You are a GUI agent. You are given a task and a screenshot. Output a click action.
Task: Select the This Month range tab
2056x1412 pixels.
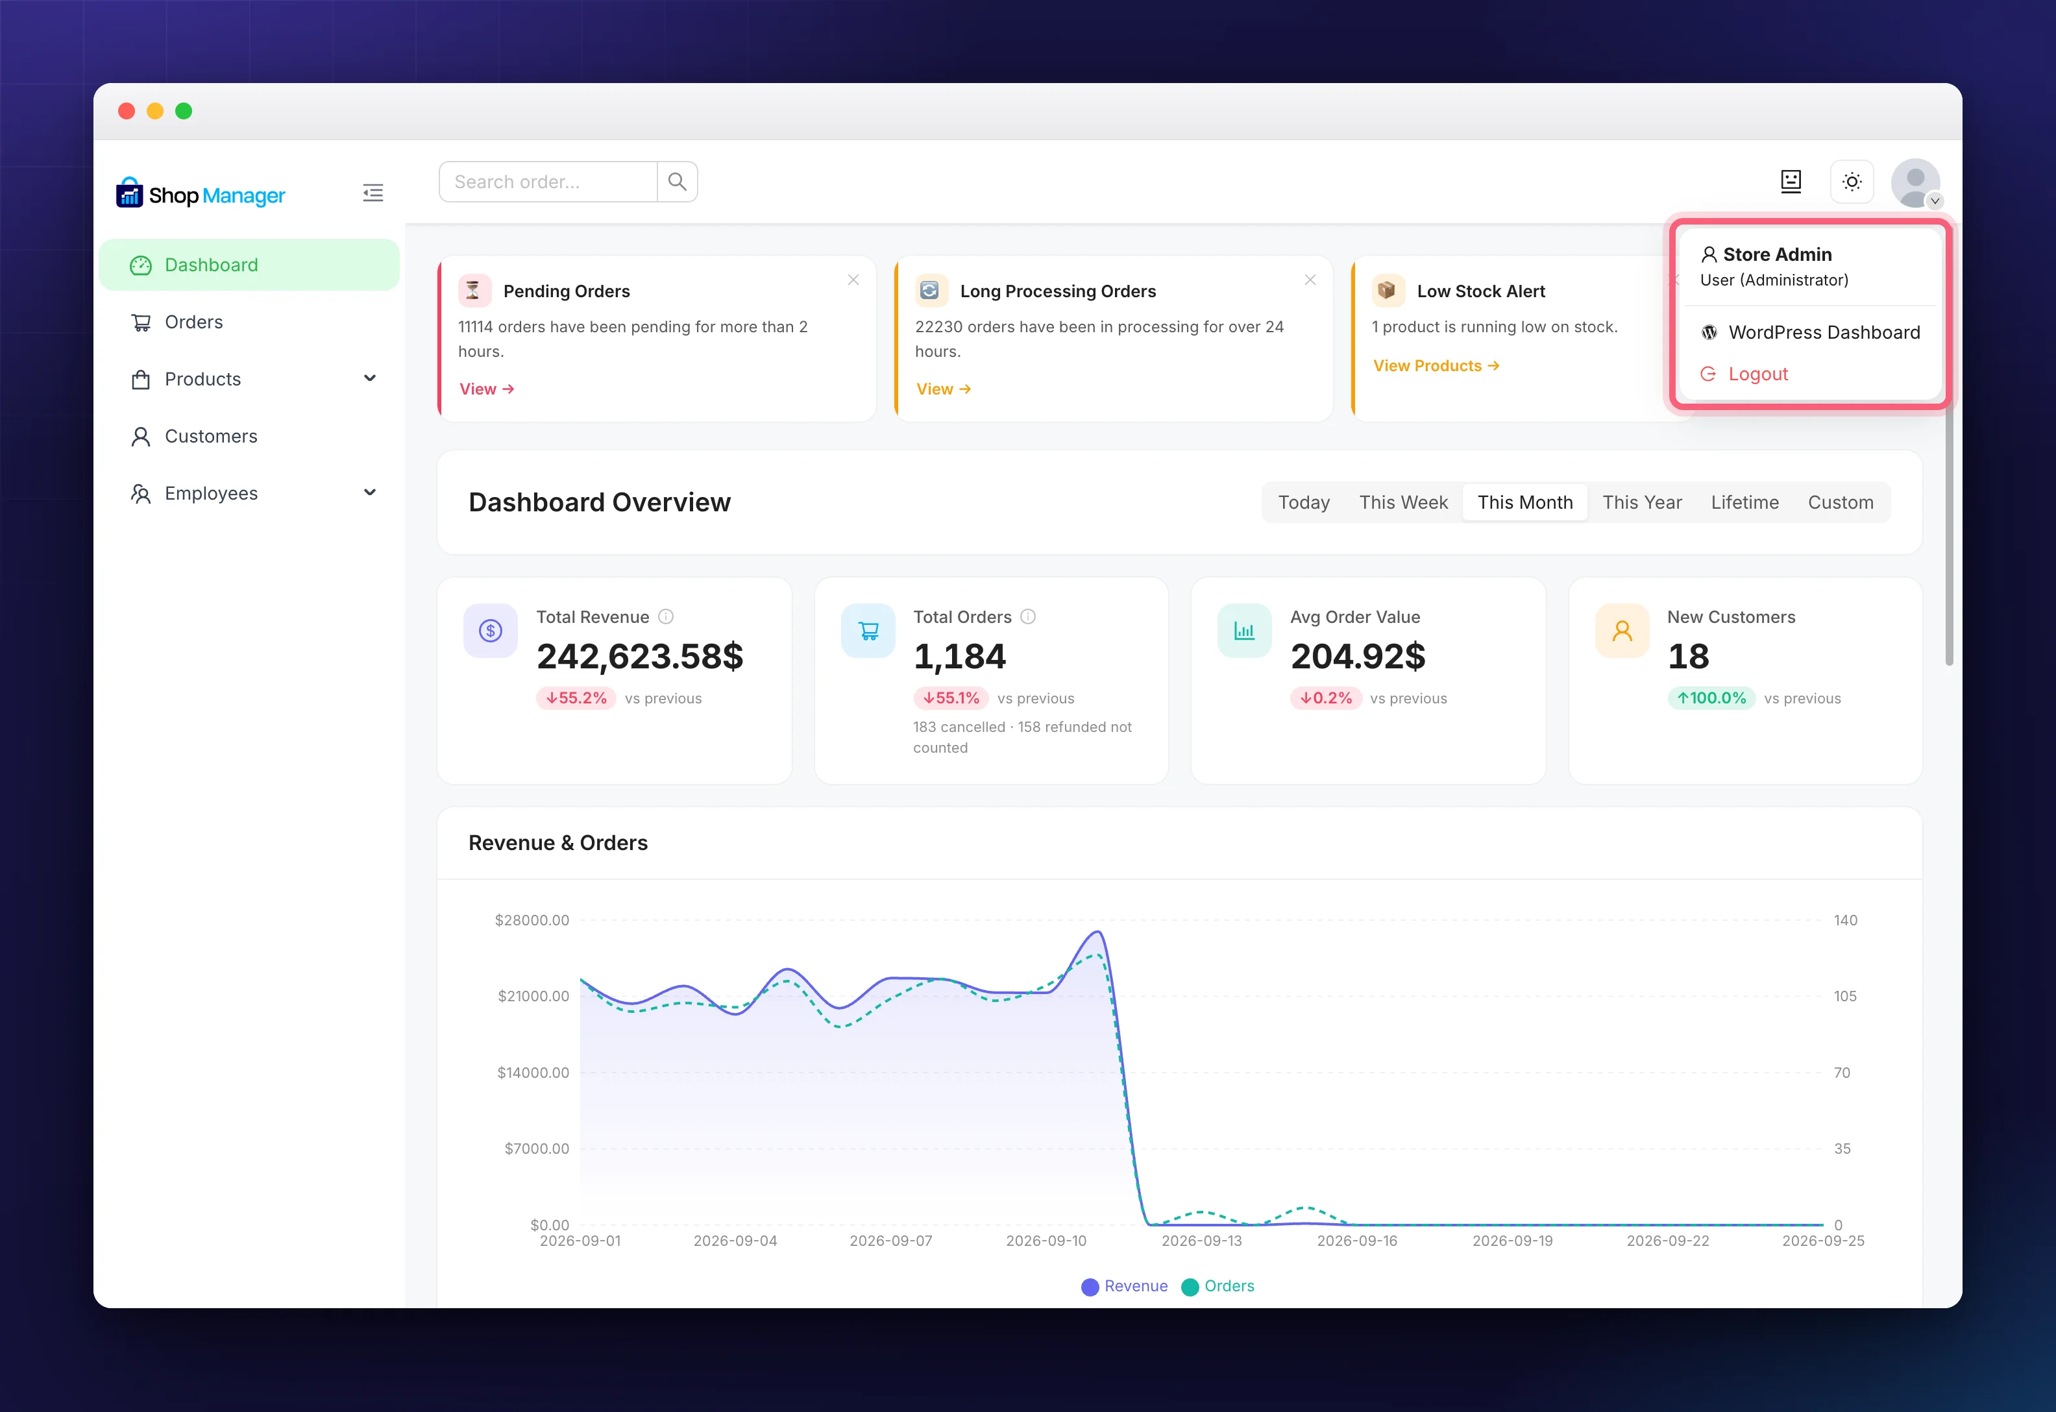[x=1525, y=502]
